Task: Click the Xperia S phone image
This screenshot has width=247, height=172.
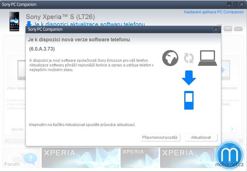Action: (14, 21)
